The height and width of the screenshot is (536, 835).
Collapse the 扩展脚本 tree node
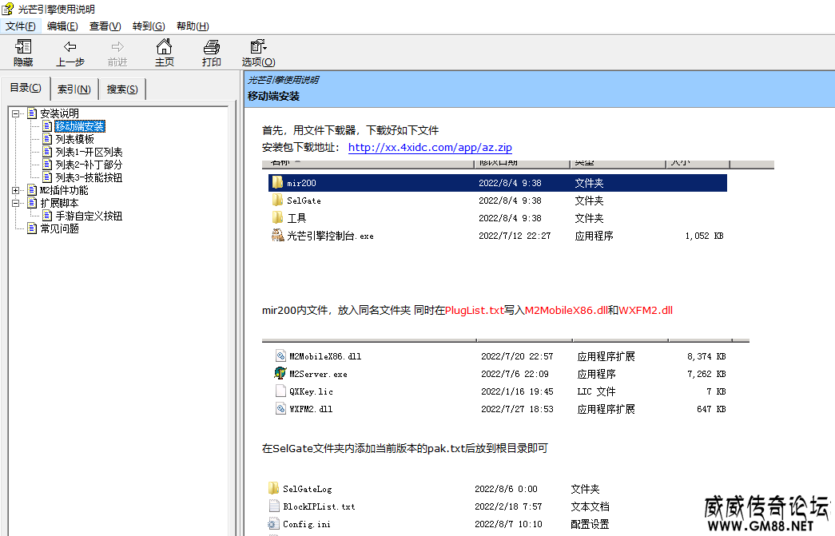pyautogui.click(x=16, y=203)
